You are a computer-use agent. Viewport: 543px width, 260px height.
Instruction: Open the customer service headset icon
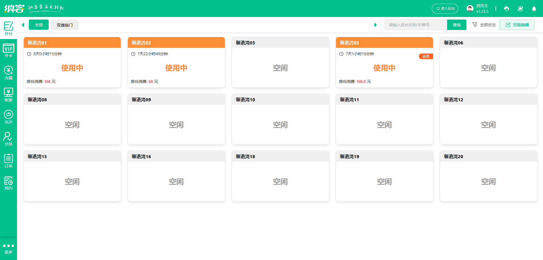pos(507,9)
